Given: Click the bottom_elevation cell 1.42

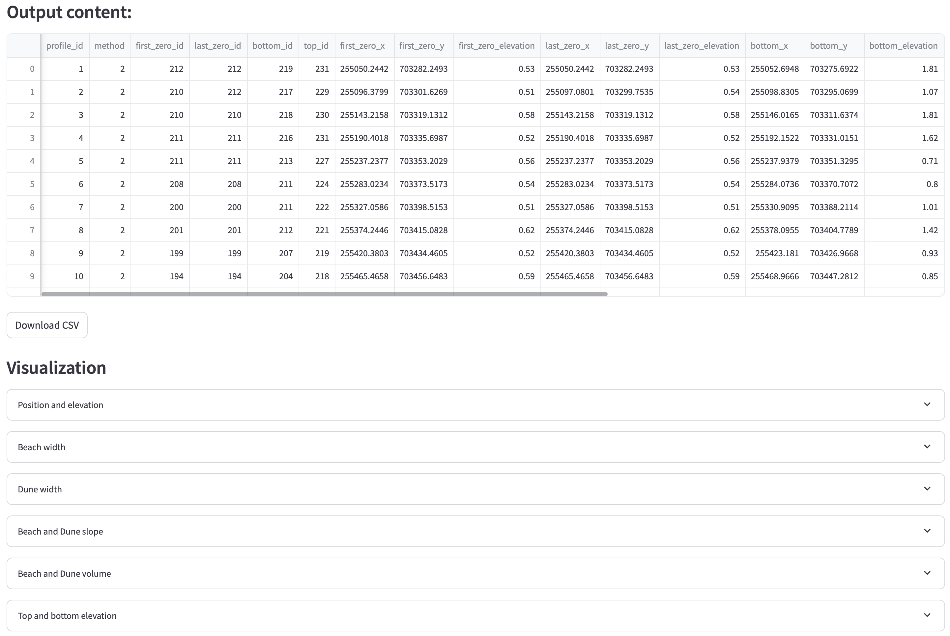Looking at the screenshot, I should pos(904,230).
